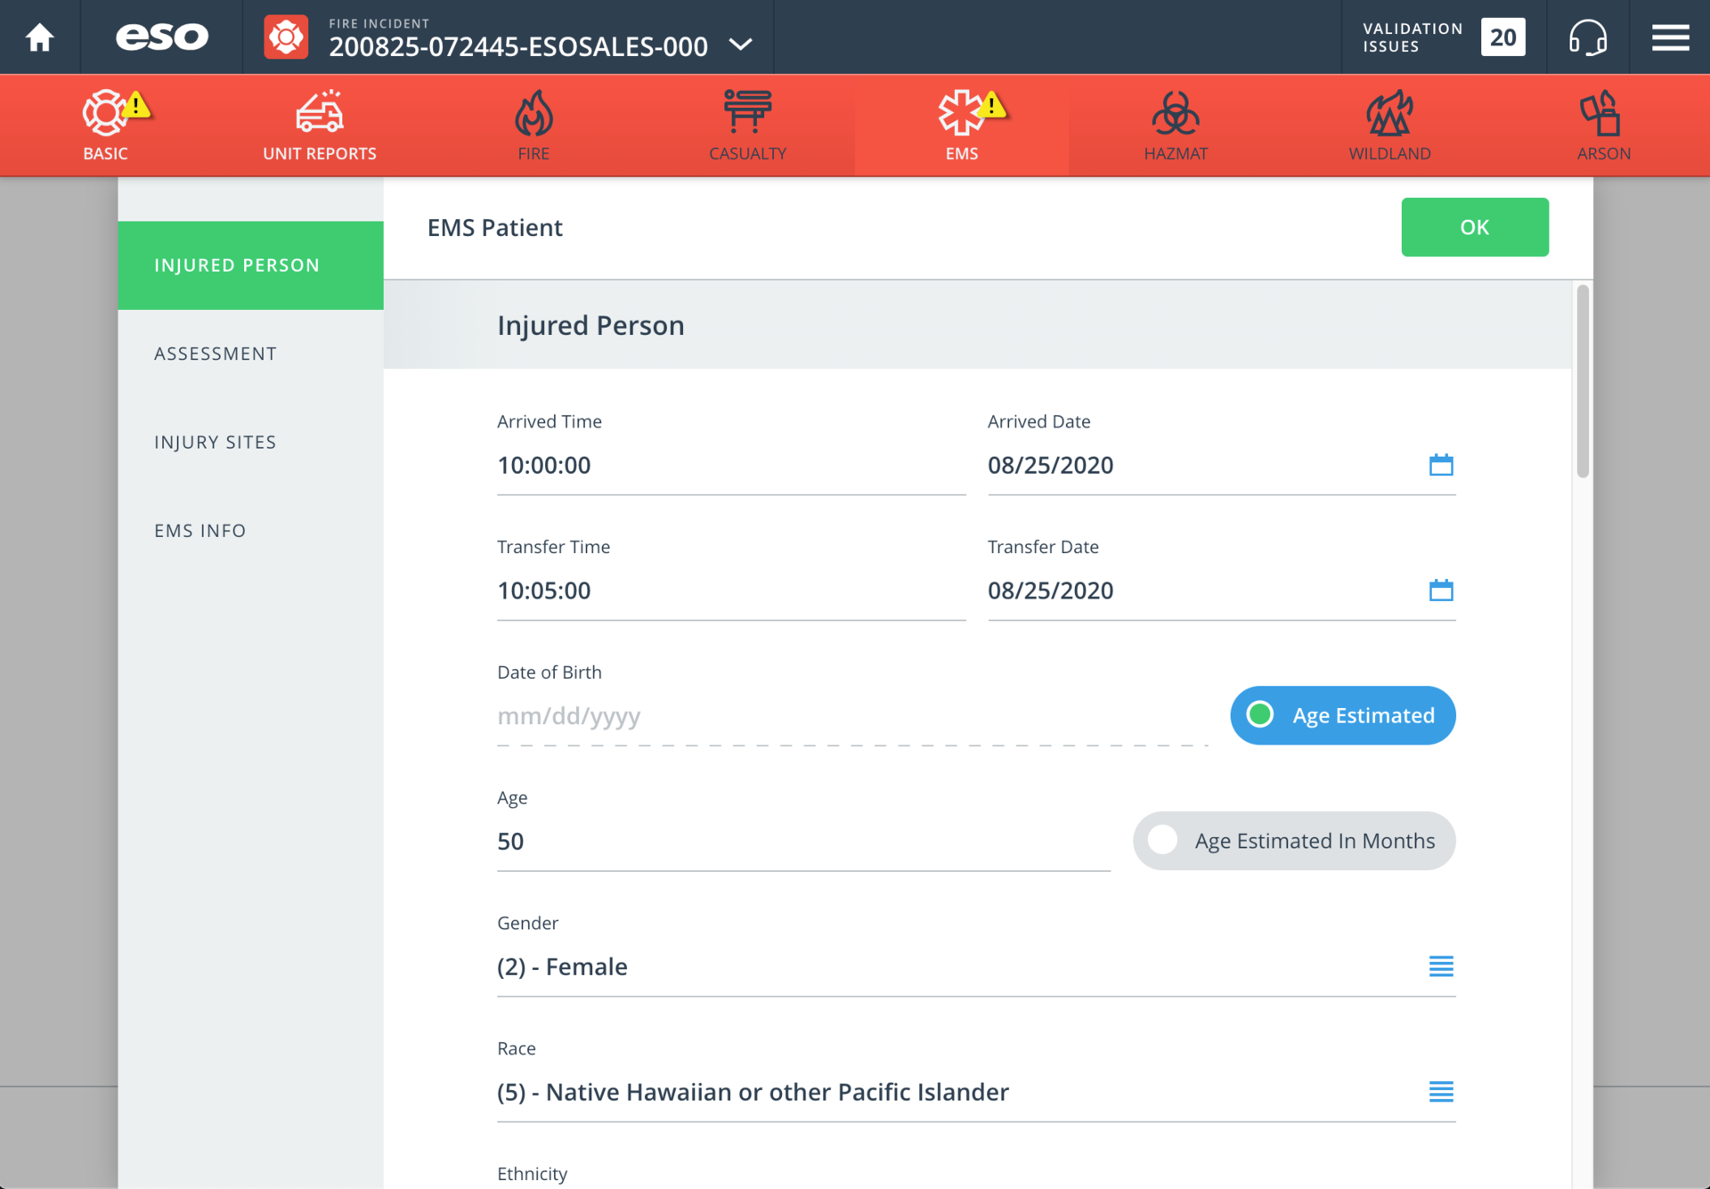
Task: Click the headset support icon
Action: [x=1587, y=37]
